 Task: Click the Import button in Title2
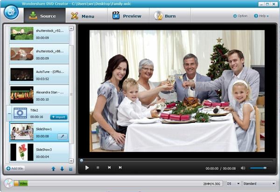59,117
